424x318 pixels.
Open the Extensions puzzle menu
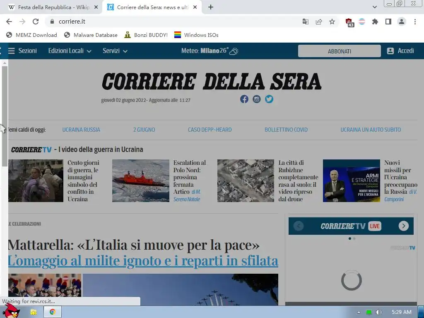click(375, 22)
